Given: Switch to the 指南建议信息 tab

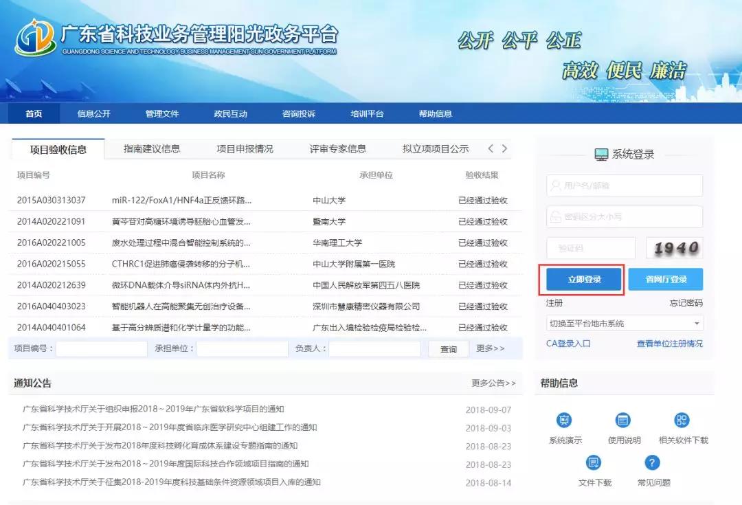Looking at the screenshot, I should pos(152,149).
